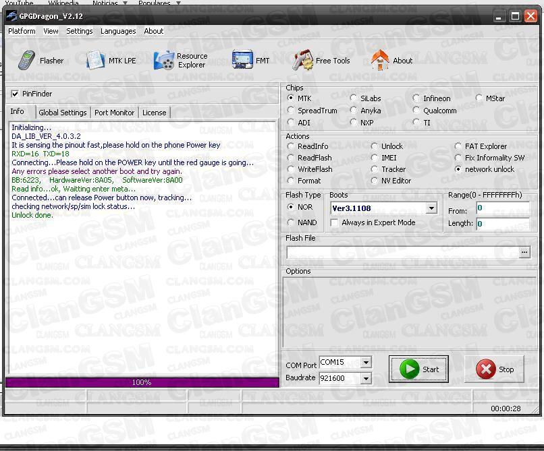Click the Range Length input field

point(503,224)
